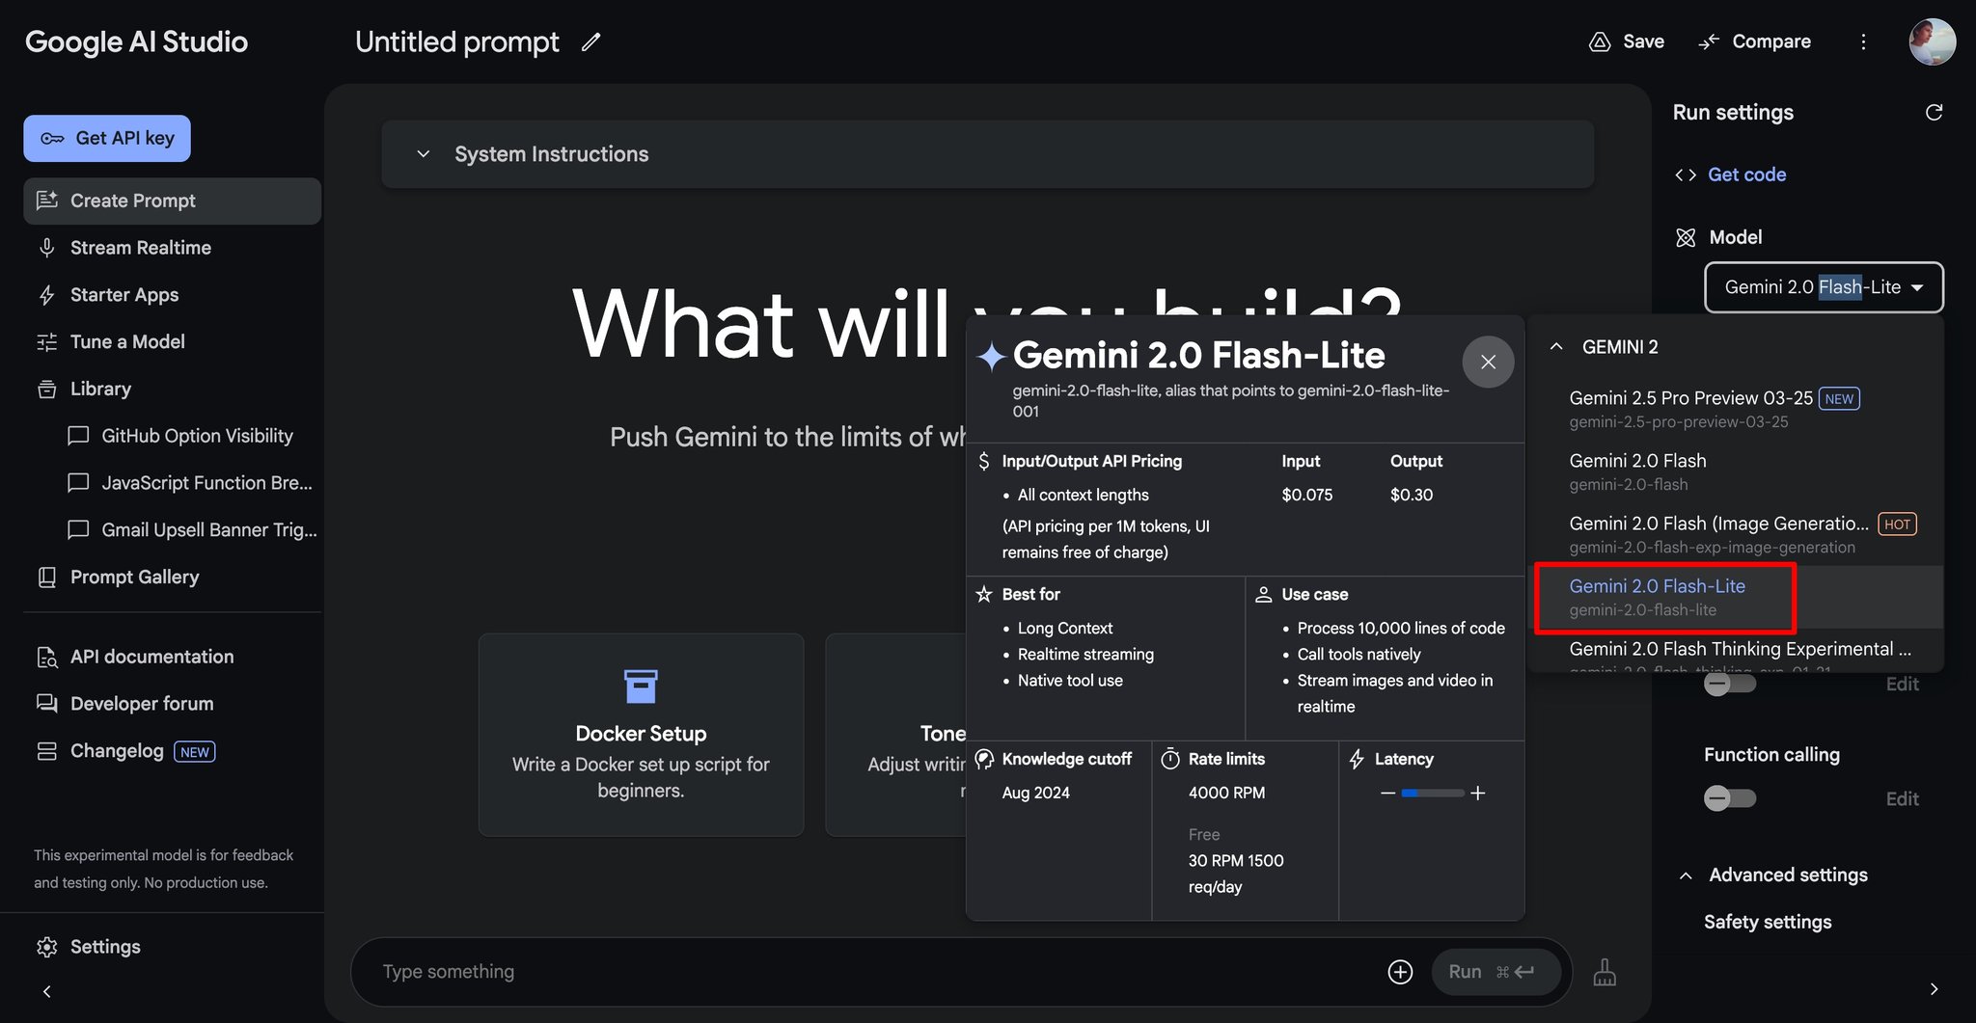This screenshot has height=1023, width=1976.
Task: Close the Gemini 2.0 Flash-Lite info card
Action: point(1488,362)
